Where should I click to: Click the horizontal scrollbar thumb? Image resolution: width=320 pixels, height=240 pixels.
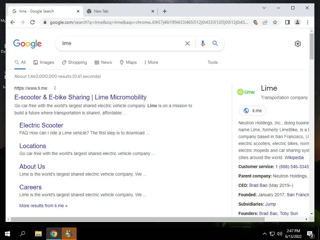[x=138, y=219]
